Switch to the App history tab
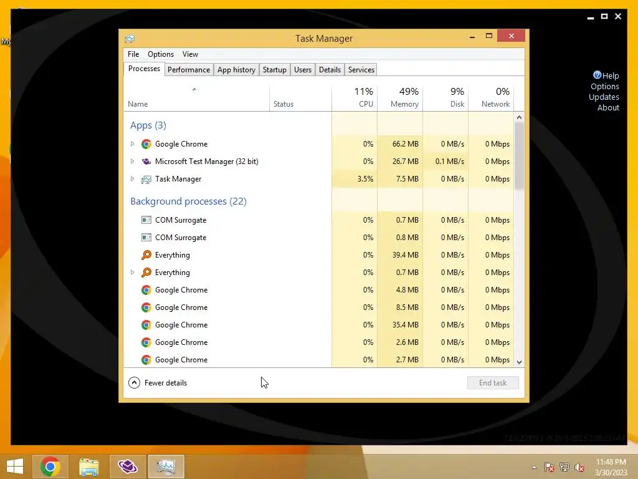Screen dimensions: 638x479 click(236, 70)
